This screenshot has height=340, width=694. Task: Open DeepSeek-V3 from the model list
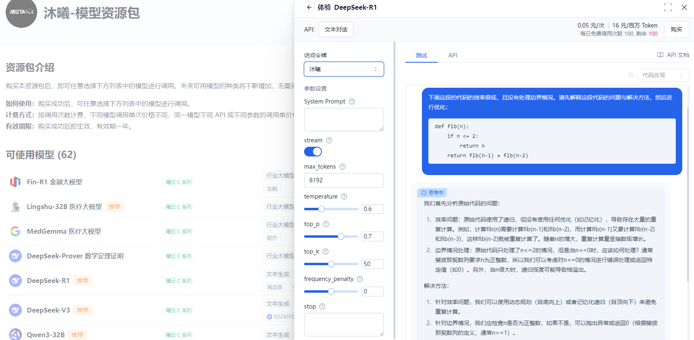[49, 310]
